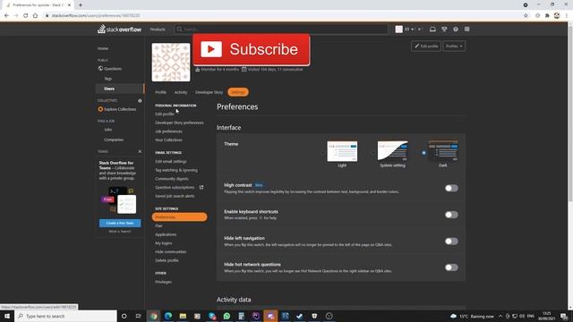
Task: Select the Light theme radio button
Action: coord(323,153)
